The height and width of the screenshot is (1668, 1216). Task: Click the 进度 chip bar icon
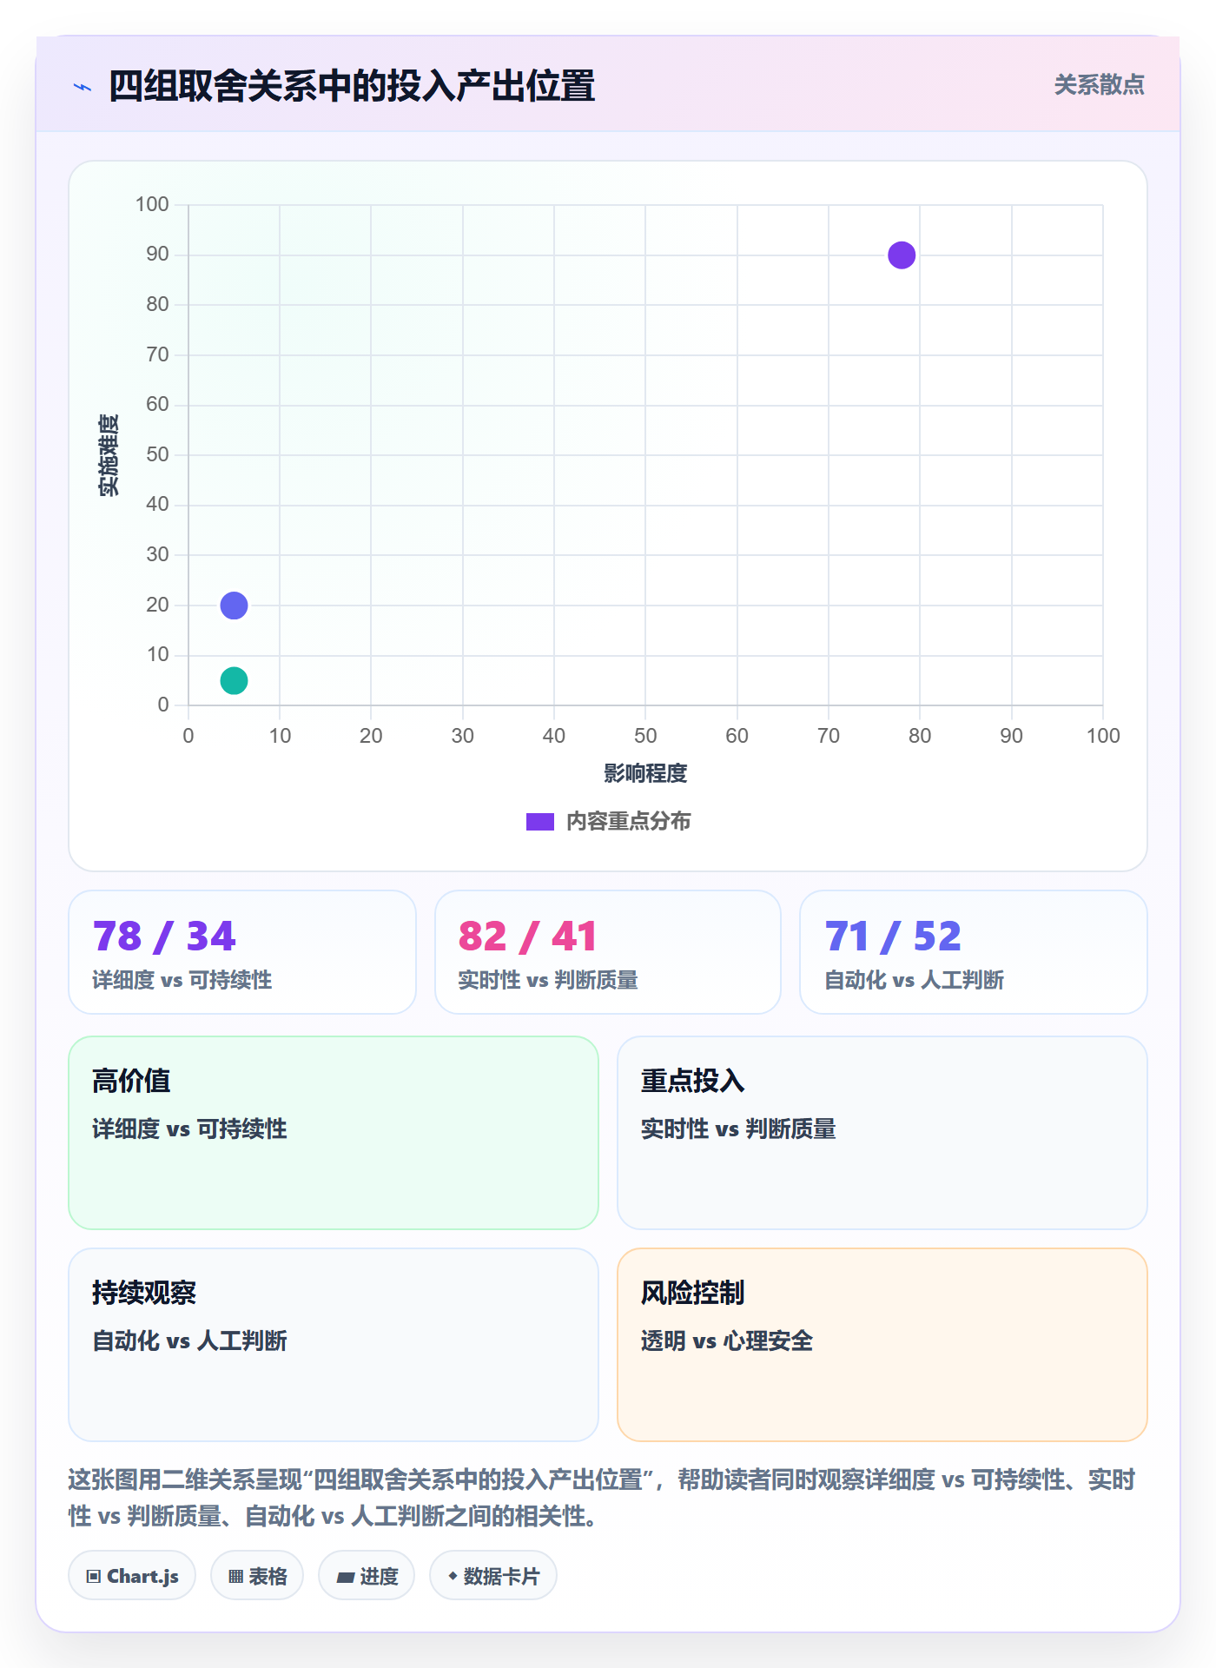346,1577
